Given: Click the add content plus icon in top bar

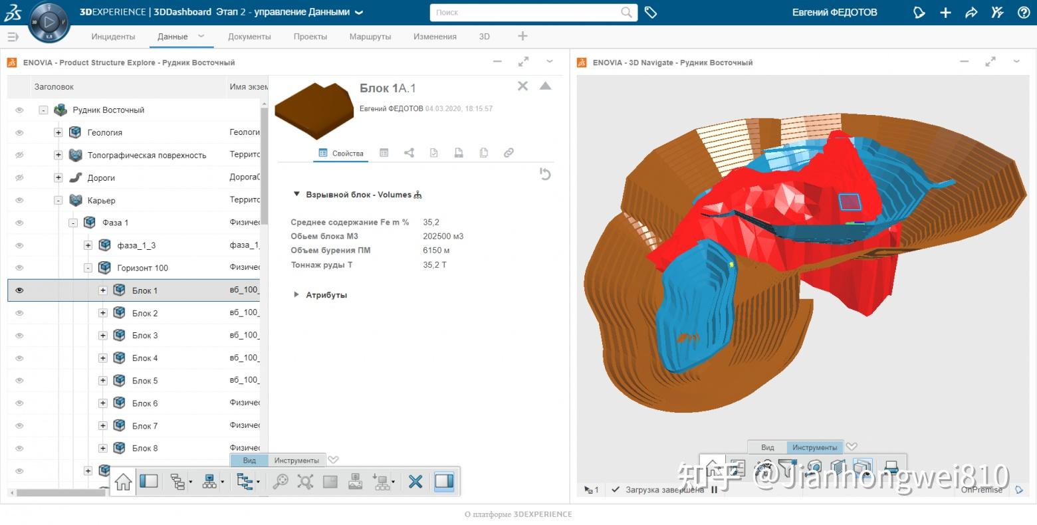Looking at the screenshot, I should coord(945,12).
